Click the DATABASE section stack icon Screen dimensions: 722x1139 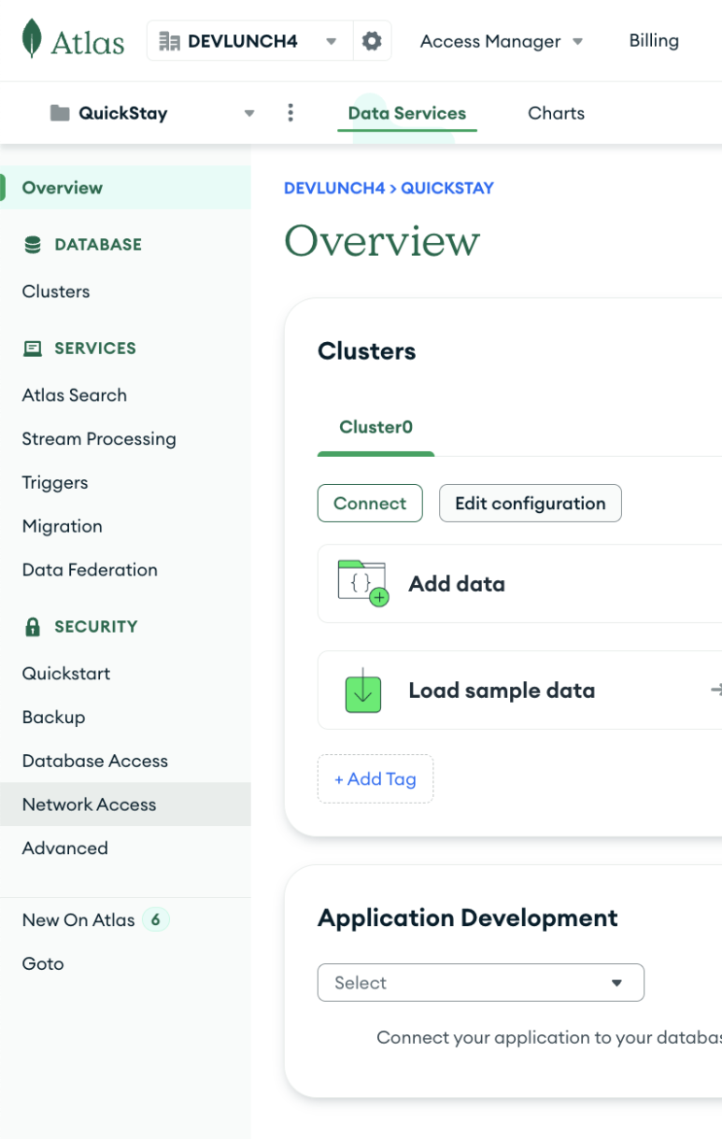(33, 245)
